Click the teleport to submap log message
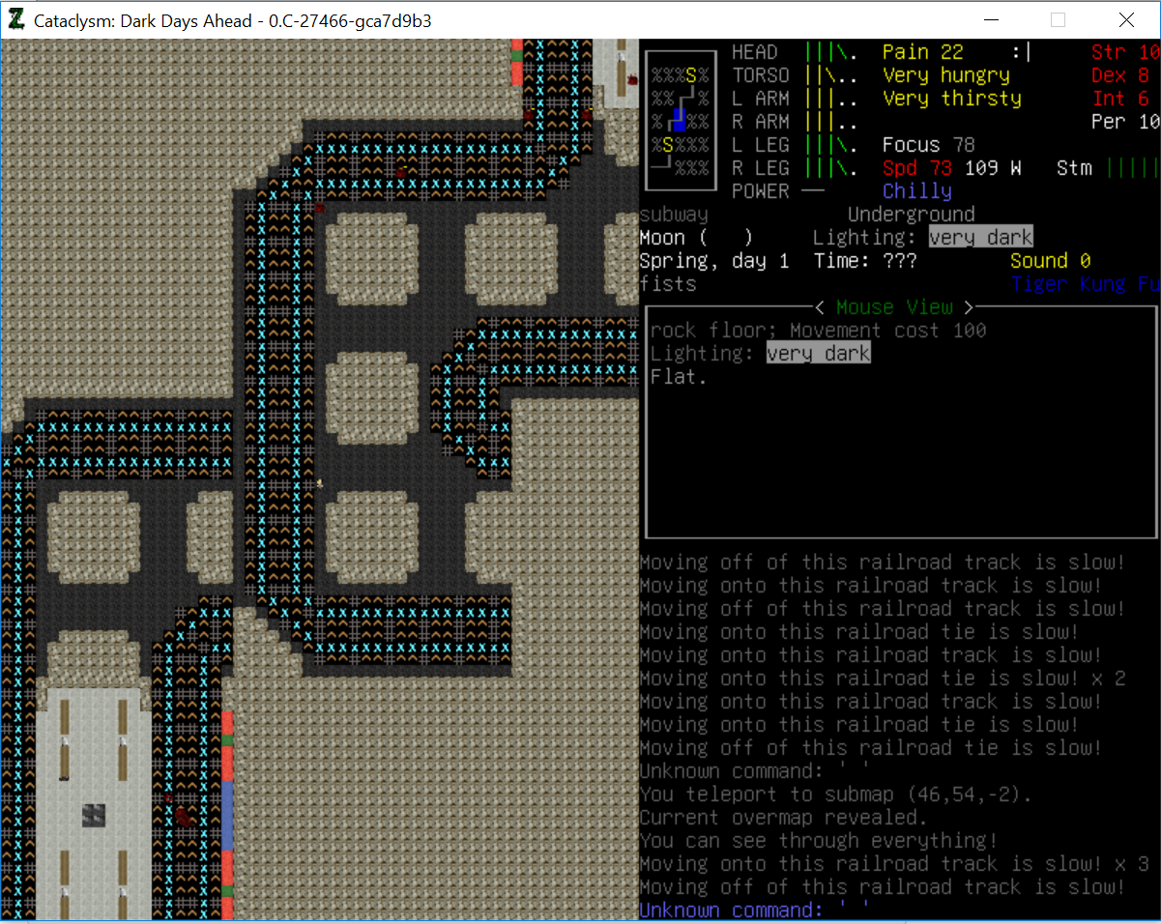Viewport: 1161px width, 924px height. (x=836, y=794)
